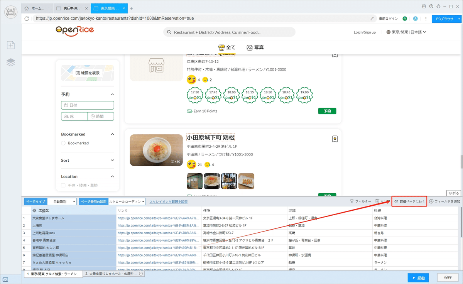Select the Bookmarked radio option

[63, 143]
